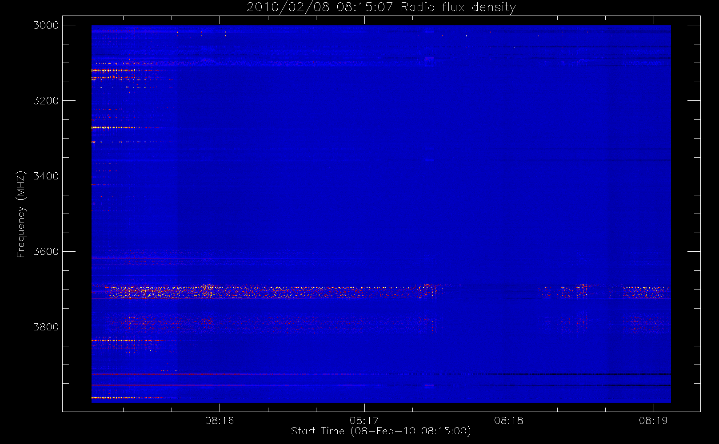The height and width of the screenshot is (444, 719).
Task: Click the 08:16 time tick label
Action: click(x=220, y=420)
